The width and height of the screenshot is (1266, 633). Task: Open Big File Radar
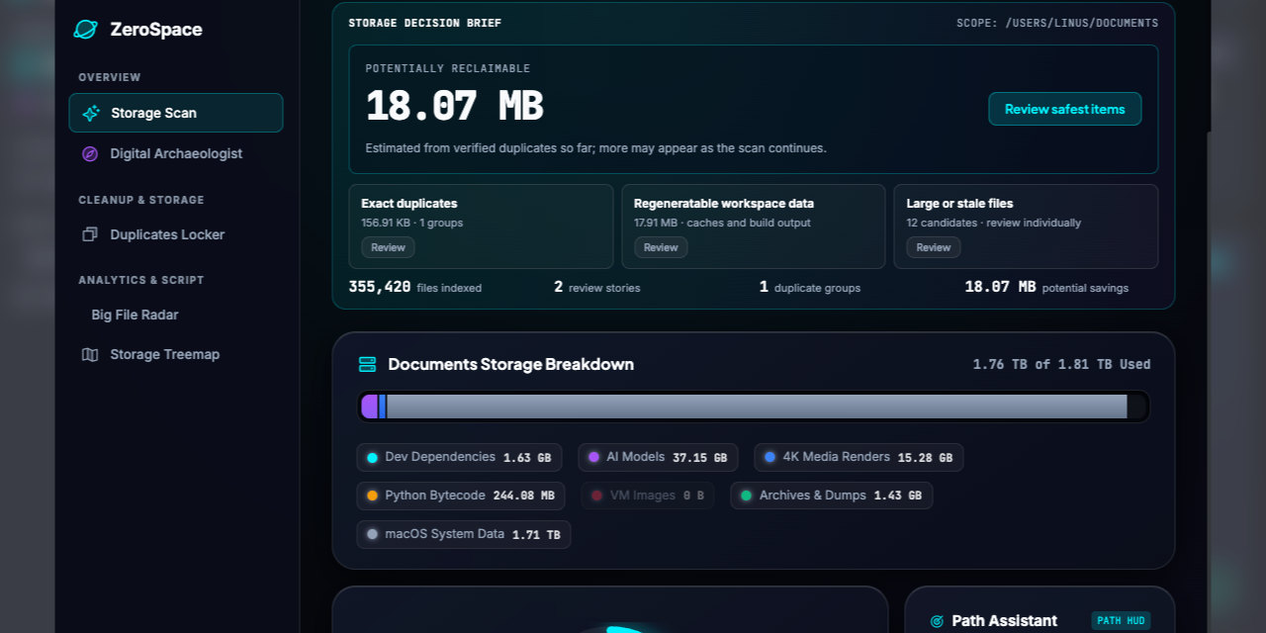coord(176,315)
